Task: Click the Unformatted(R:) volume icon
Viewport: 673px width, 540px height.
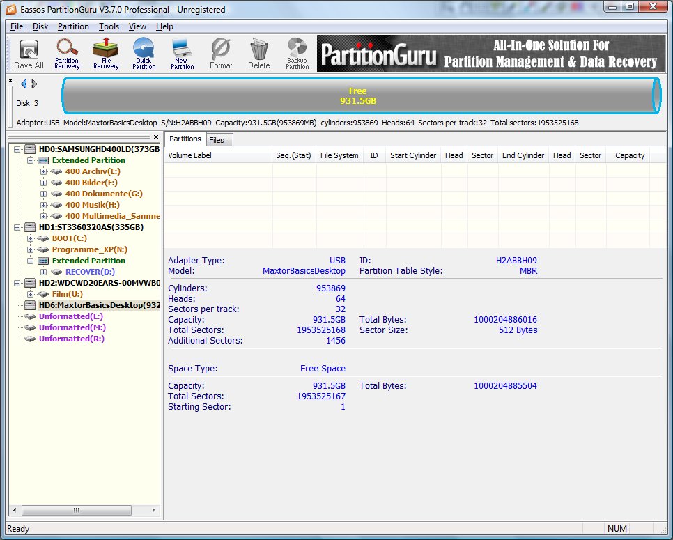Action: pyautogui.click(x=30, y=339)
